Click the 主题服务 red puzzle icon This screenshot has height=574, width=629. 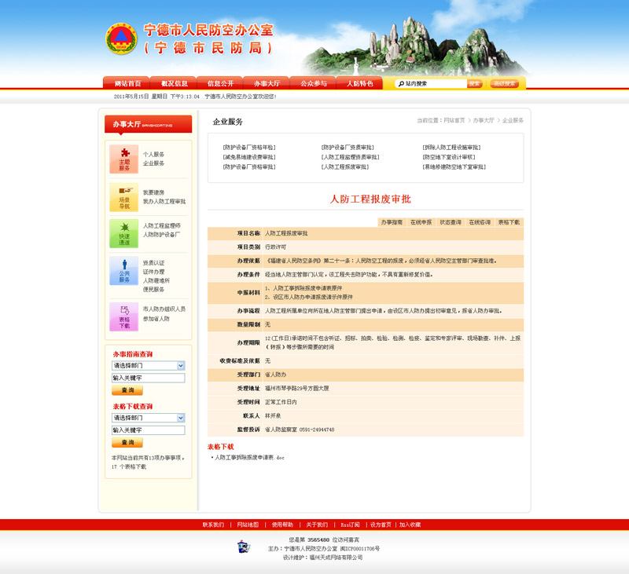pyautogui.click(x=123, y=159)
